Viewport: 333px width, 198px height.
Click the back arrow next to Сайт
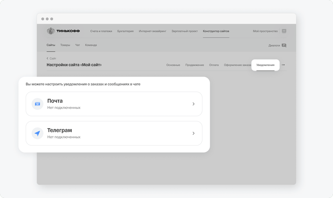(x=47, y=58)
